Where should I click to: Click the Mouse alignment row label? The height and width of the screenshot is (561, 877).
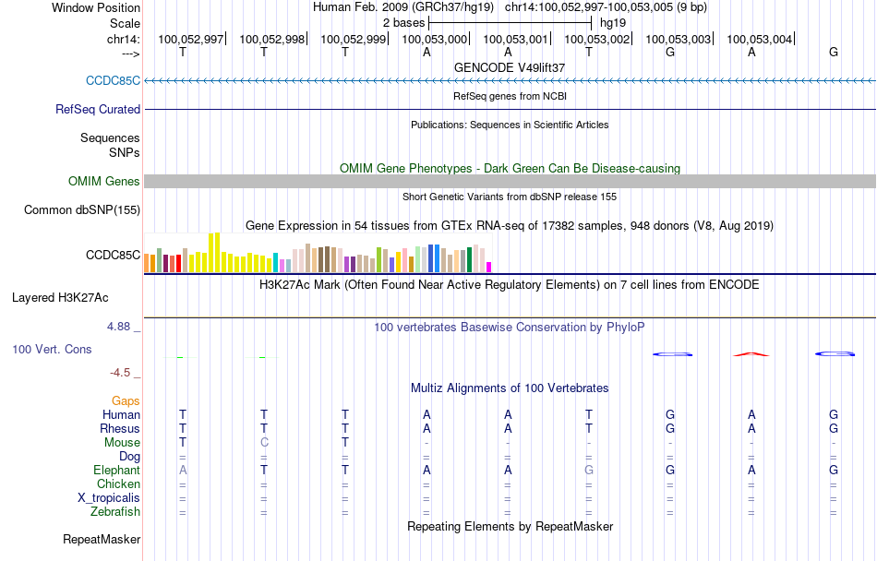[x=122, y=443]
